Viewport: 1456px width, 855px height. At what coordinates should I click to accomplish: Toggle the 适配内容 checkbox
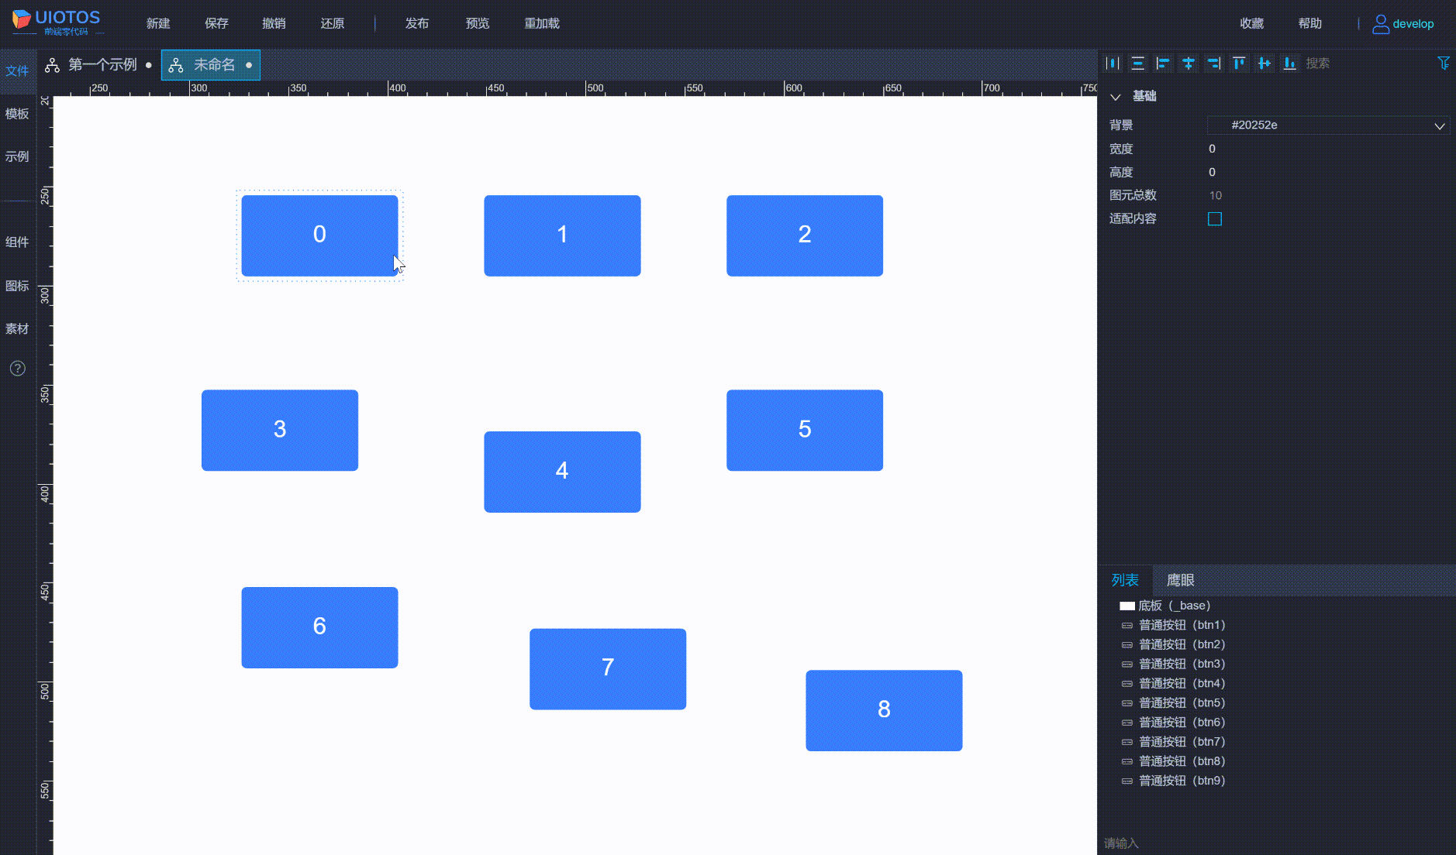tap(1215, 219)
